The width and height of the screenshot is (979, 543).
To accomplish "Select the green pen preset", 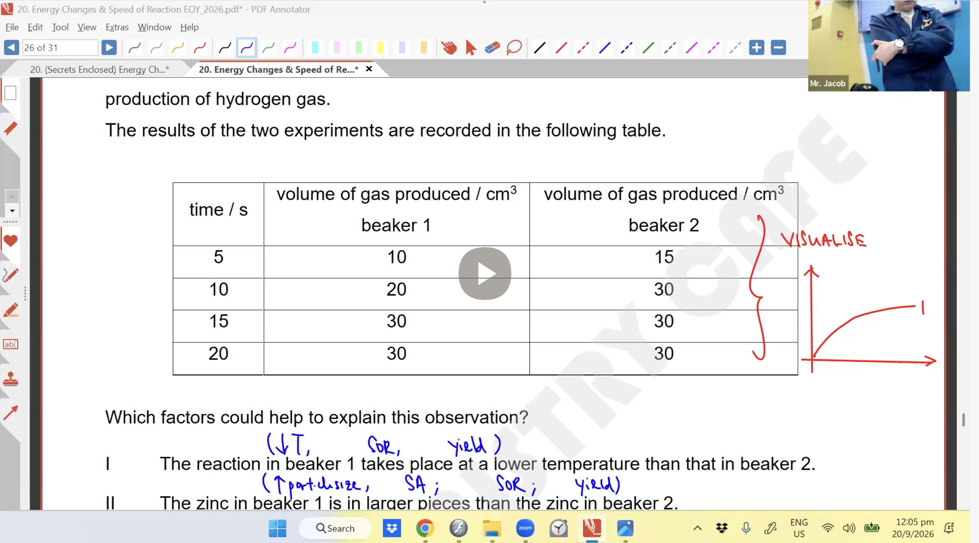I will point(269,48).
